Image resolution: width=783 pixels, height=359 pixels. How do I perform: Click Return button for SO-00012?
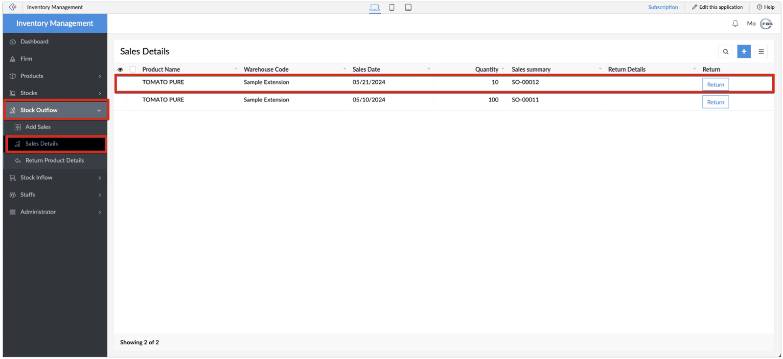click(x=715, y=84)
